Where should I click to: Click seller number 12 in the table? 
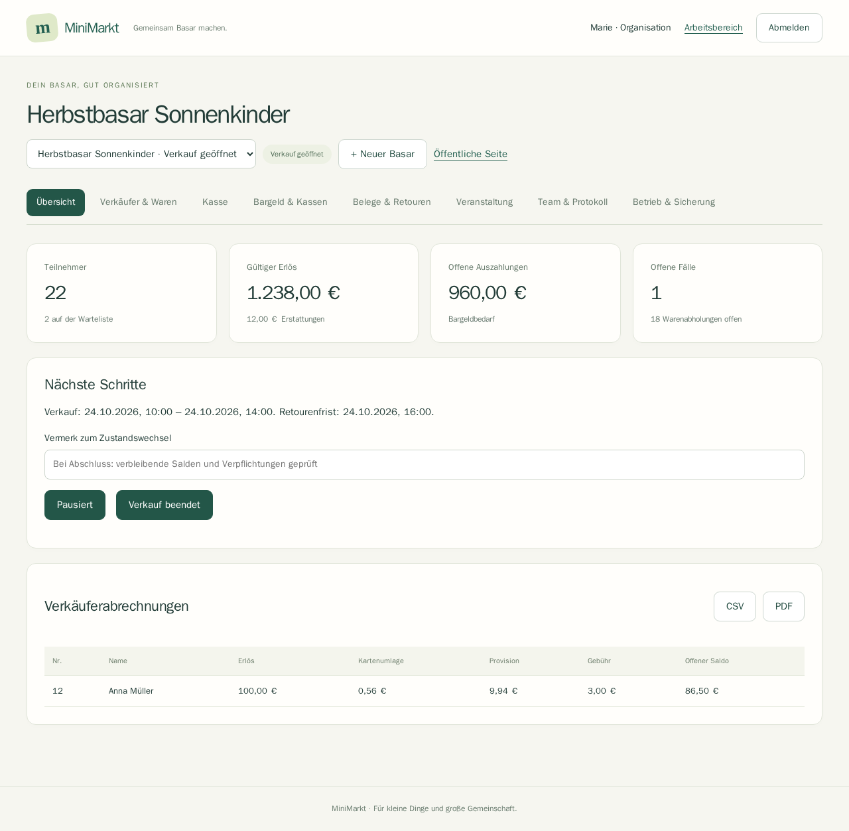pos(58,691)
